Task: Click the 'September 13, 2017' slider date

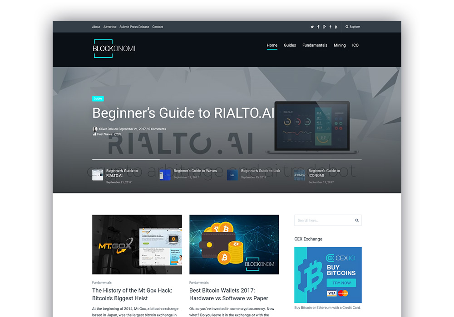Action: 321,183
